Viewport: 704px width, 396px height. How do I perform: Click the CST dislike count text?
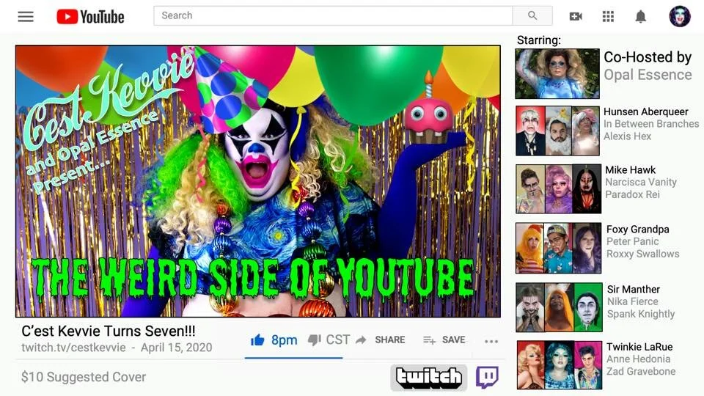[337, 340]
